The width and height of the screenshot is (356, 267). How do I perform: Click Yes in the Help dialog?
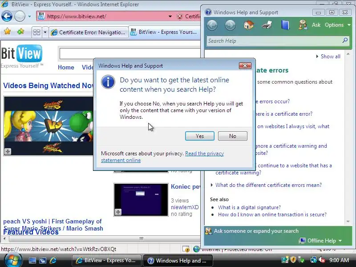[x=199, y=136]
